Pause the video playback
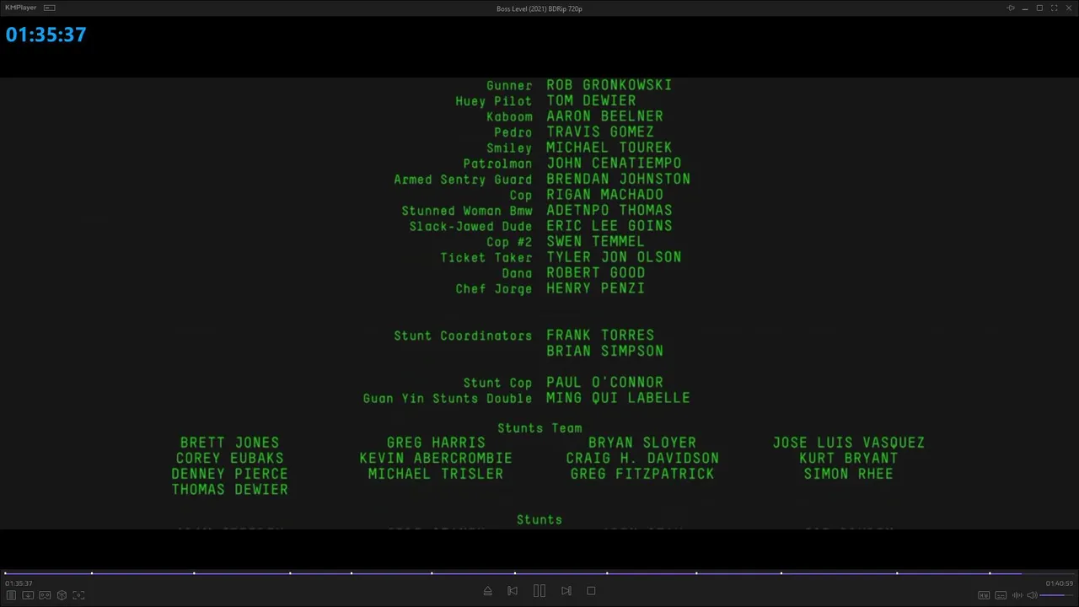 539,591
